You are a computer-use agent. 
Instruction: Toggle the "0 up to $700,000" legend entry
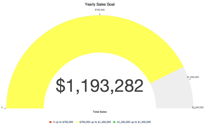point(61,122)
